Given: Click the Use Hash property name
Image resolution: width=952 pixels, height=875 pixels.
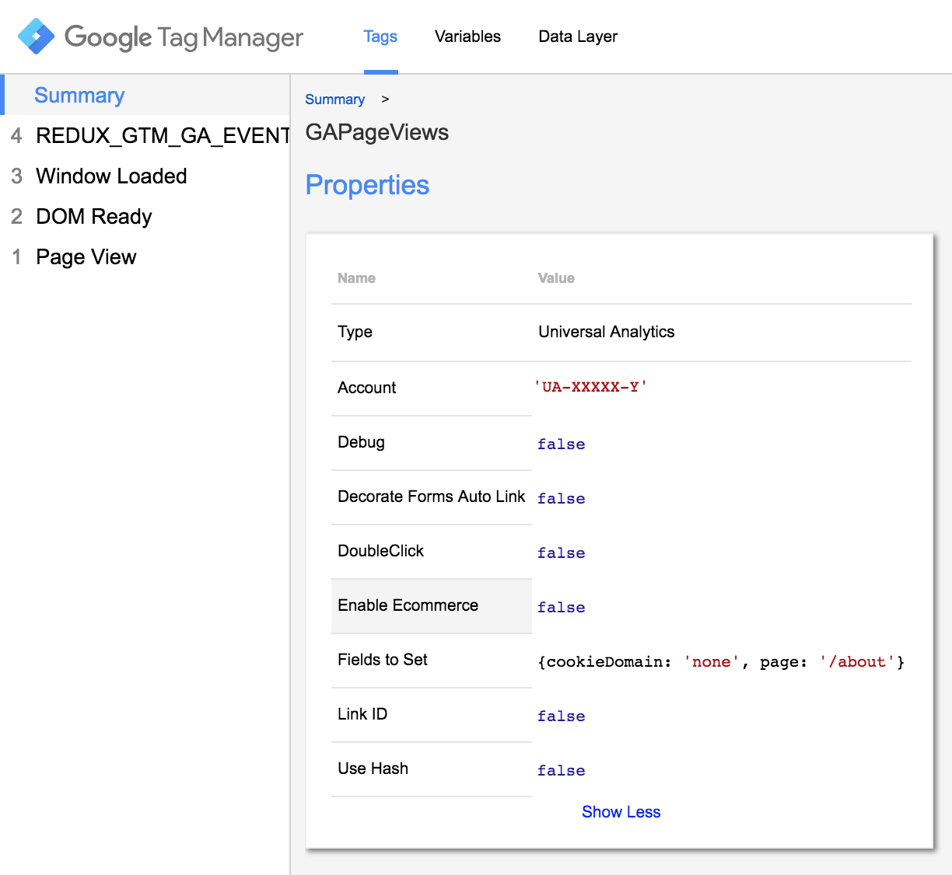Looking at the screenshot, I should (373, 769).
